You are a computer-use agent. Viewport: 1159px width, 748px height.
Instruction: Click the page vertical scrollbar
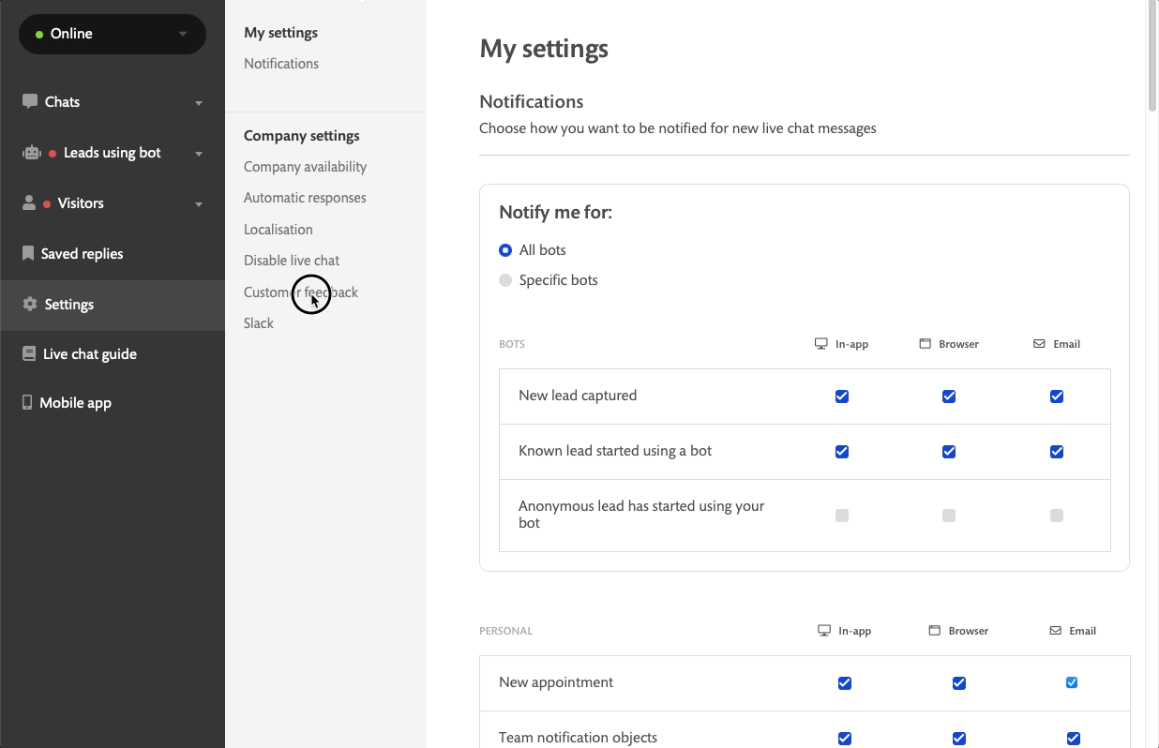1152,56
